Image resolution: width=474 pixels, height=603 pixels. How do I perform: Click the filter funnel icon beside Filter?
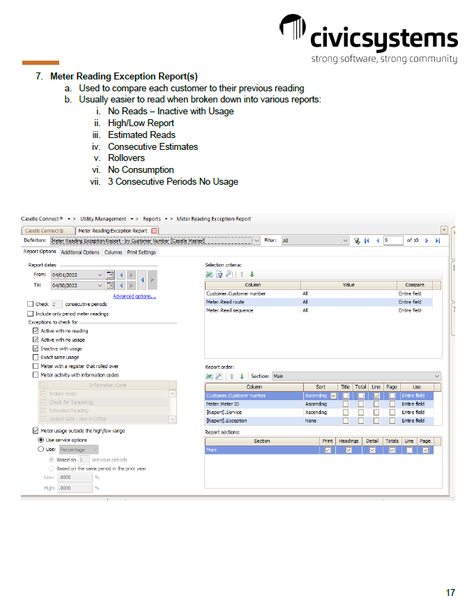[x=357, y=241]
